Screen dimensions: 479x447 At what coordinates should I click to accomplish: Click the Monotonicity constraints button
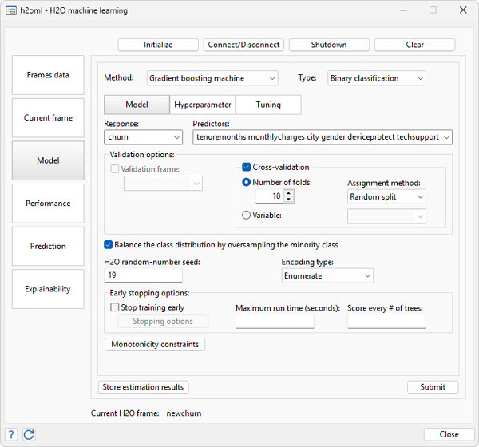tap(155, 344)
